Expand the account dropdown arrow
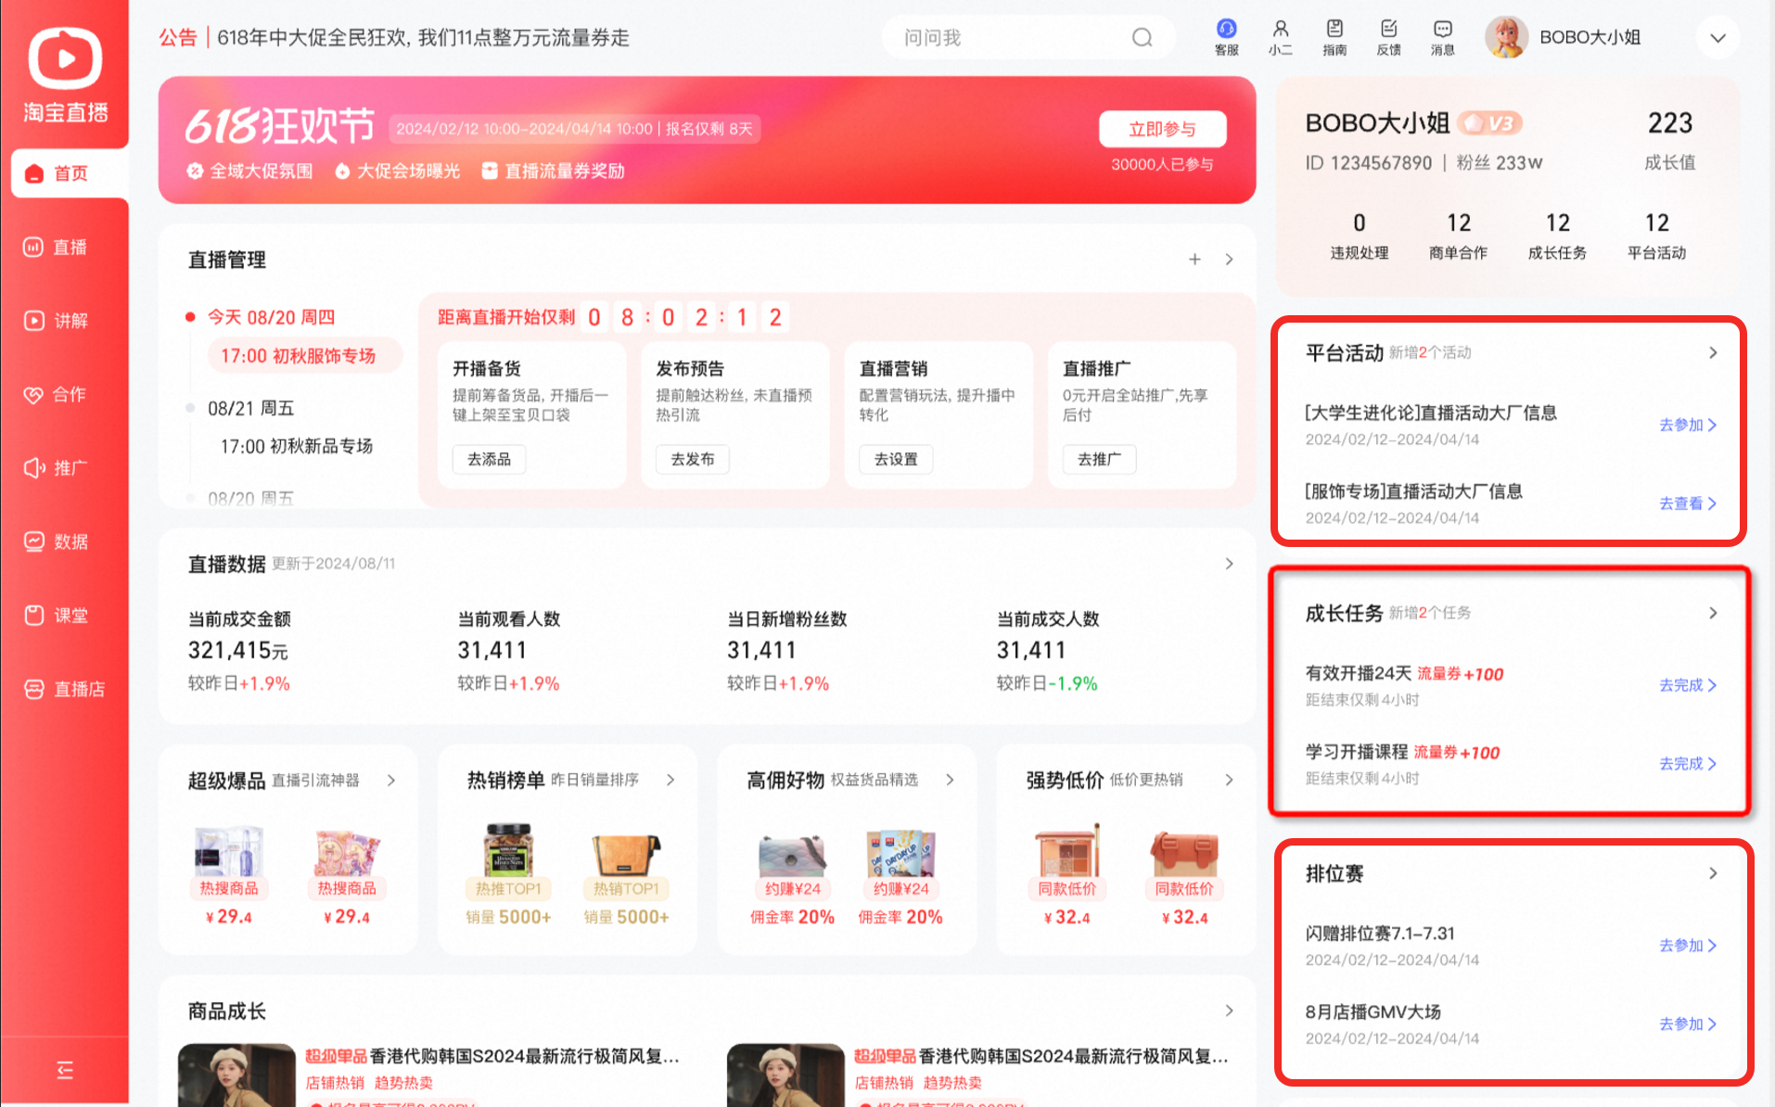The image size is (1775, 1107). pos(1718,38)
